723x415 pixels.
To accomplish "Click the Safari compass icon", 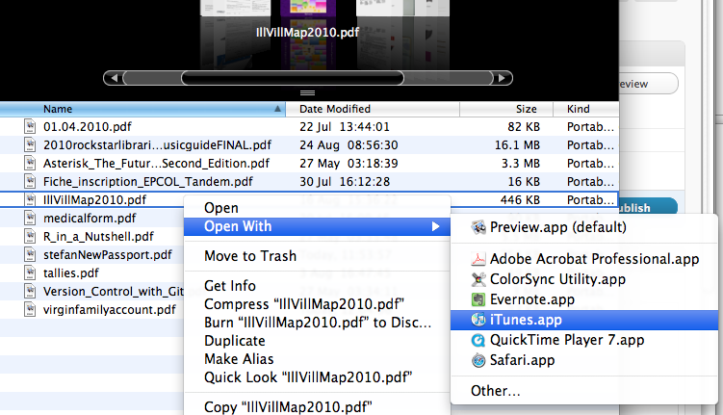I will [x=478, y=360].
